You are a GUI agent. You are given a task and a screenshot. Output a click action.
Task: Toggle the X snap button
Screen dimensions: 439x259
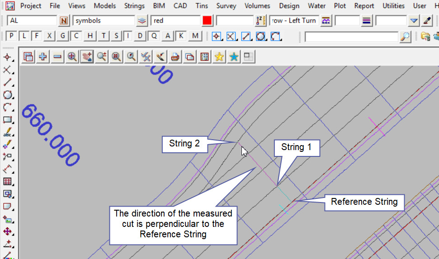coord(49,36)
